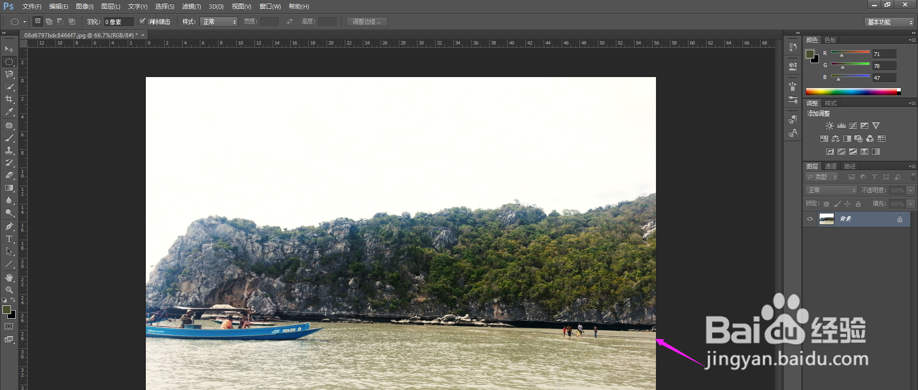Select the Brush tool

point(9,138)
